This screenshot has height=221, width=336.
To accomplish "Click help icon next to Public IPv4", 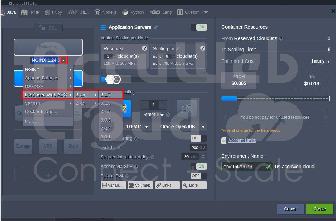I will click(127, 176).
